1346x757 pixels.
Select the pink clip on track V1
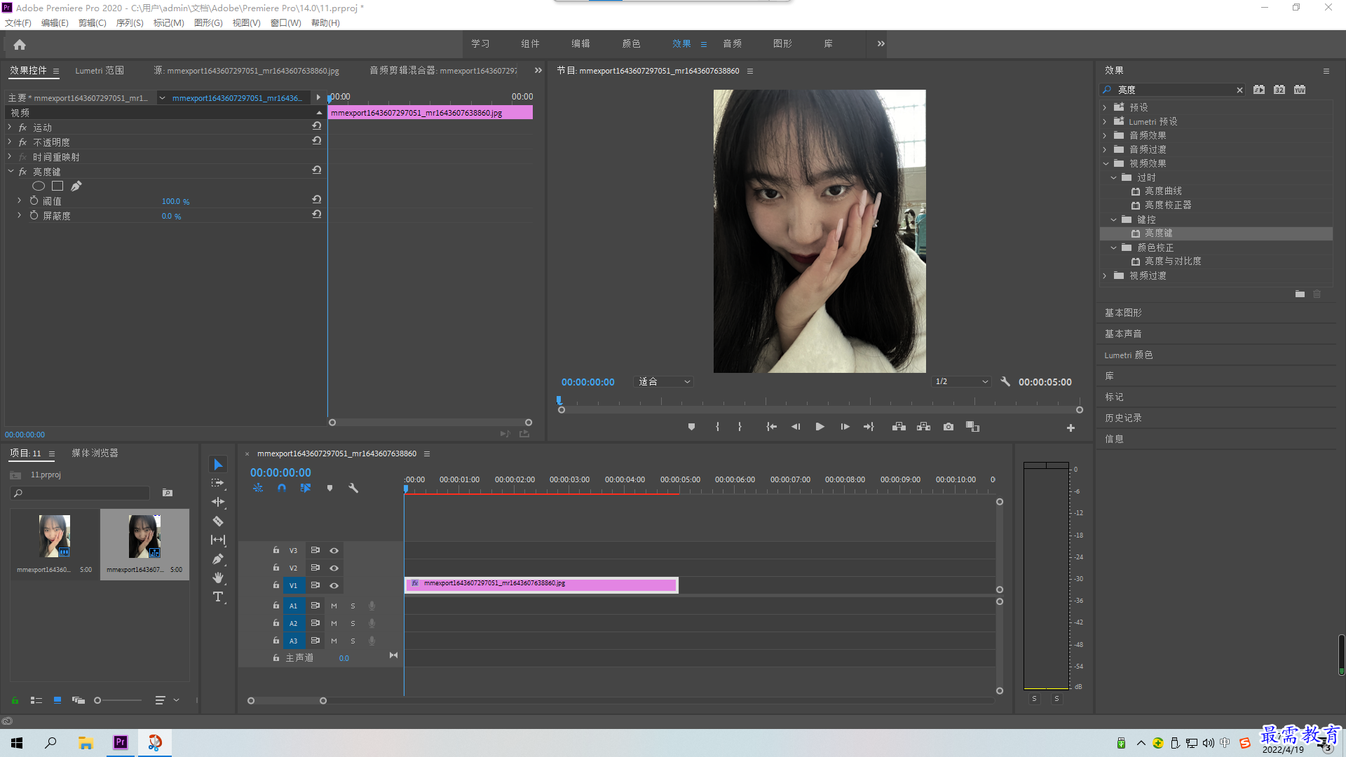pyautogui.click(x=541, y=585)
